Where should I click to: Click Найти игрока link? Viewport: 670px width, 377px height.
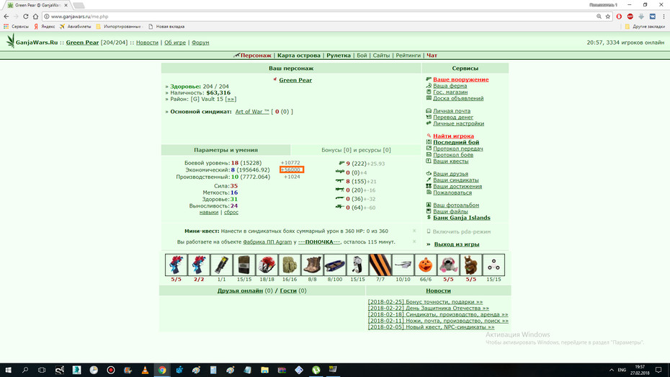pos(453,136)
